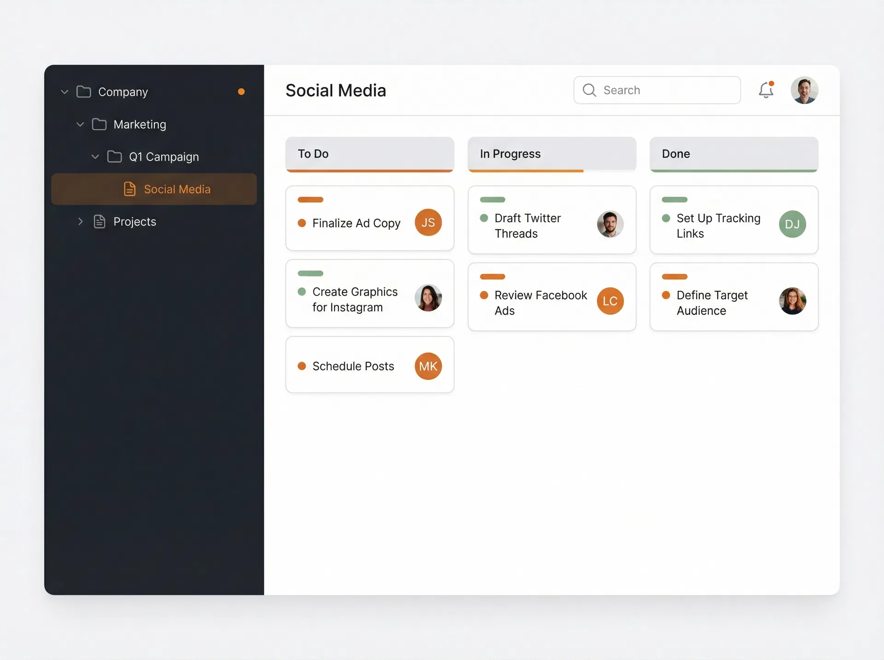This screenshot has height=660, width=884.
Task: Open the Set Up Tracking Links card
Action: tap(734, 220)
